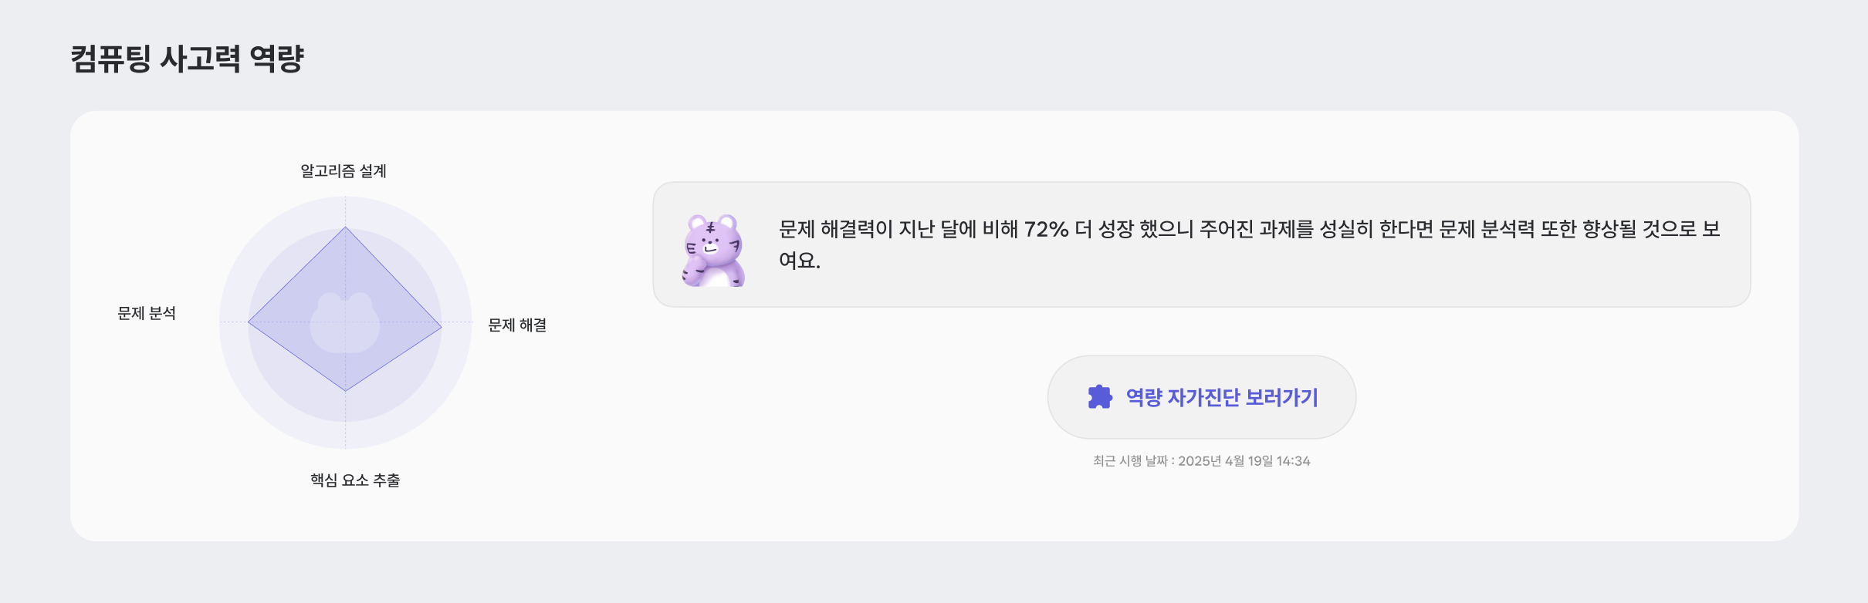Image resolution: width=1868 pixels, height=603 pixels.
Task: Click the bear silhouette at radar chart center
Action: [x=345, y=324]
